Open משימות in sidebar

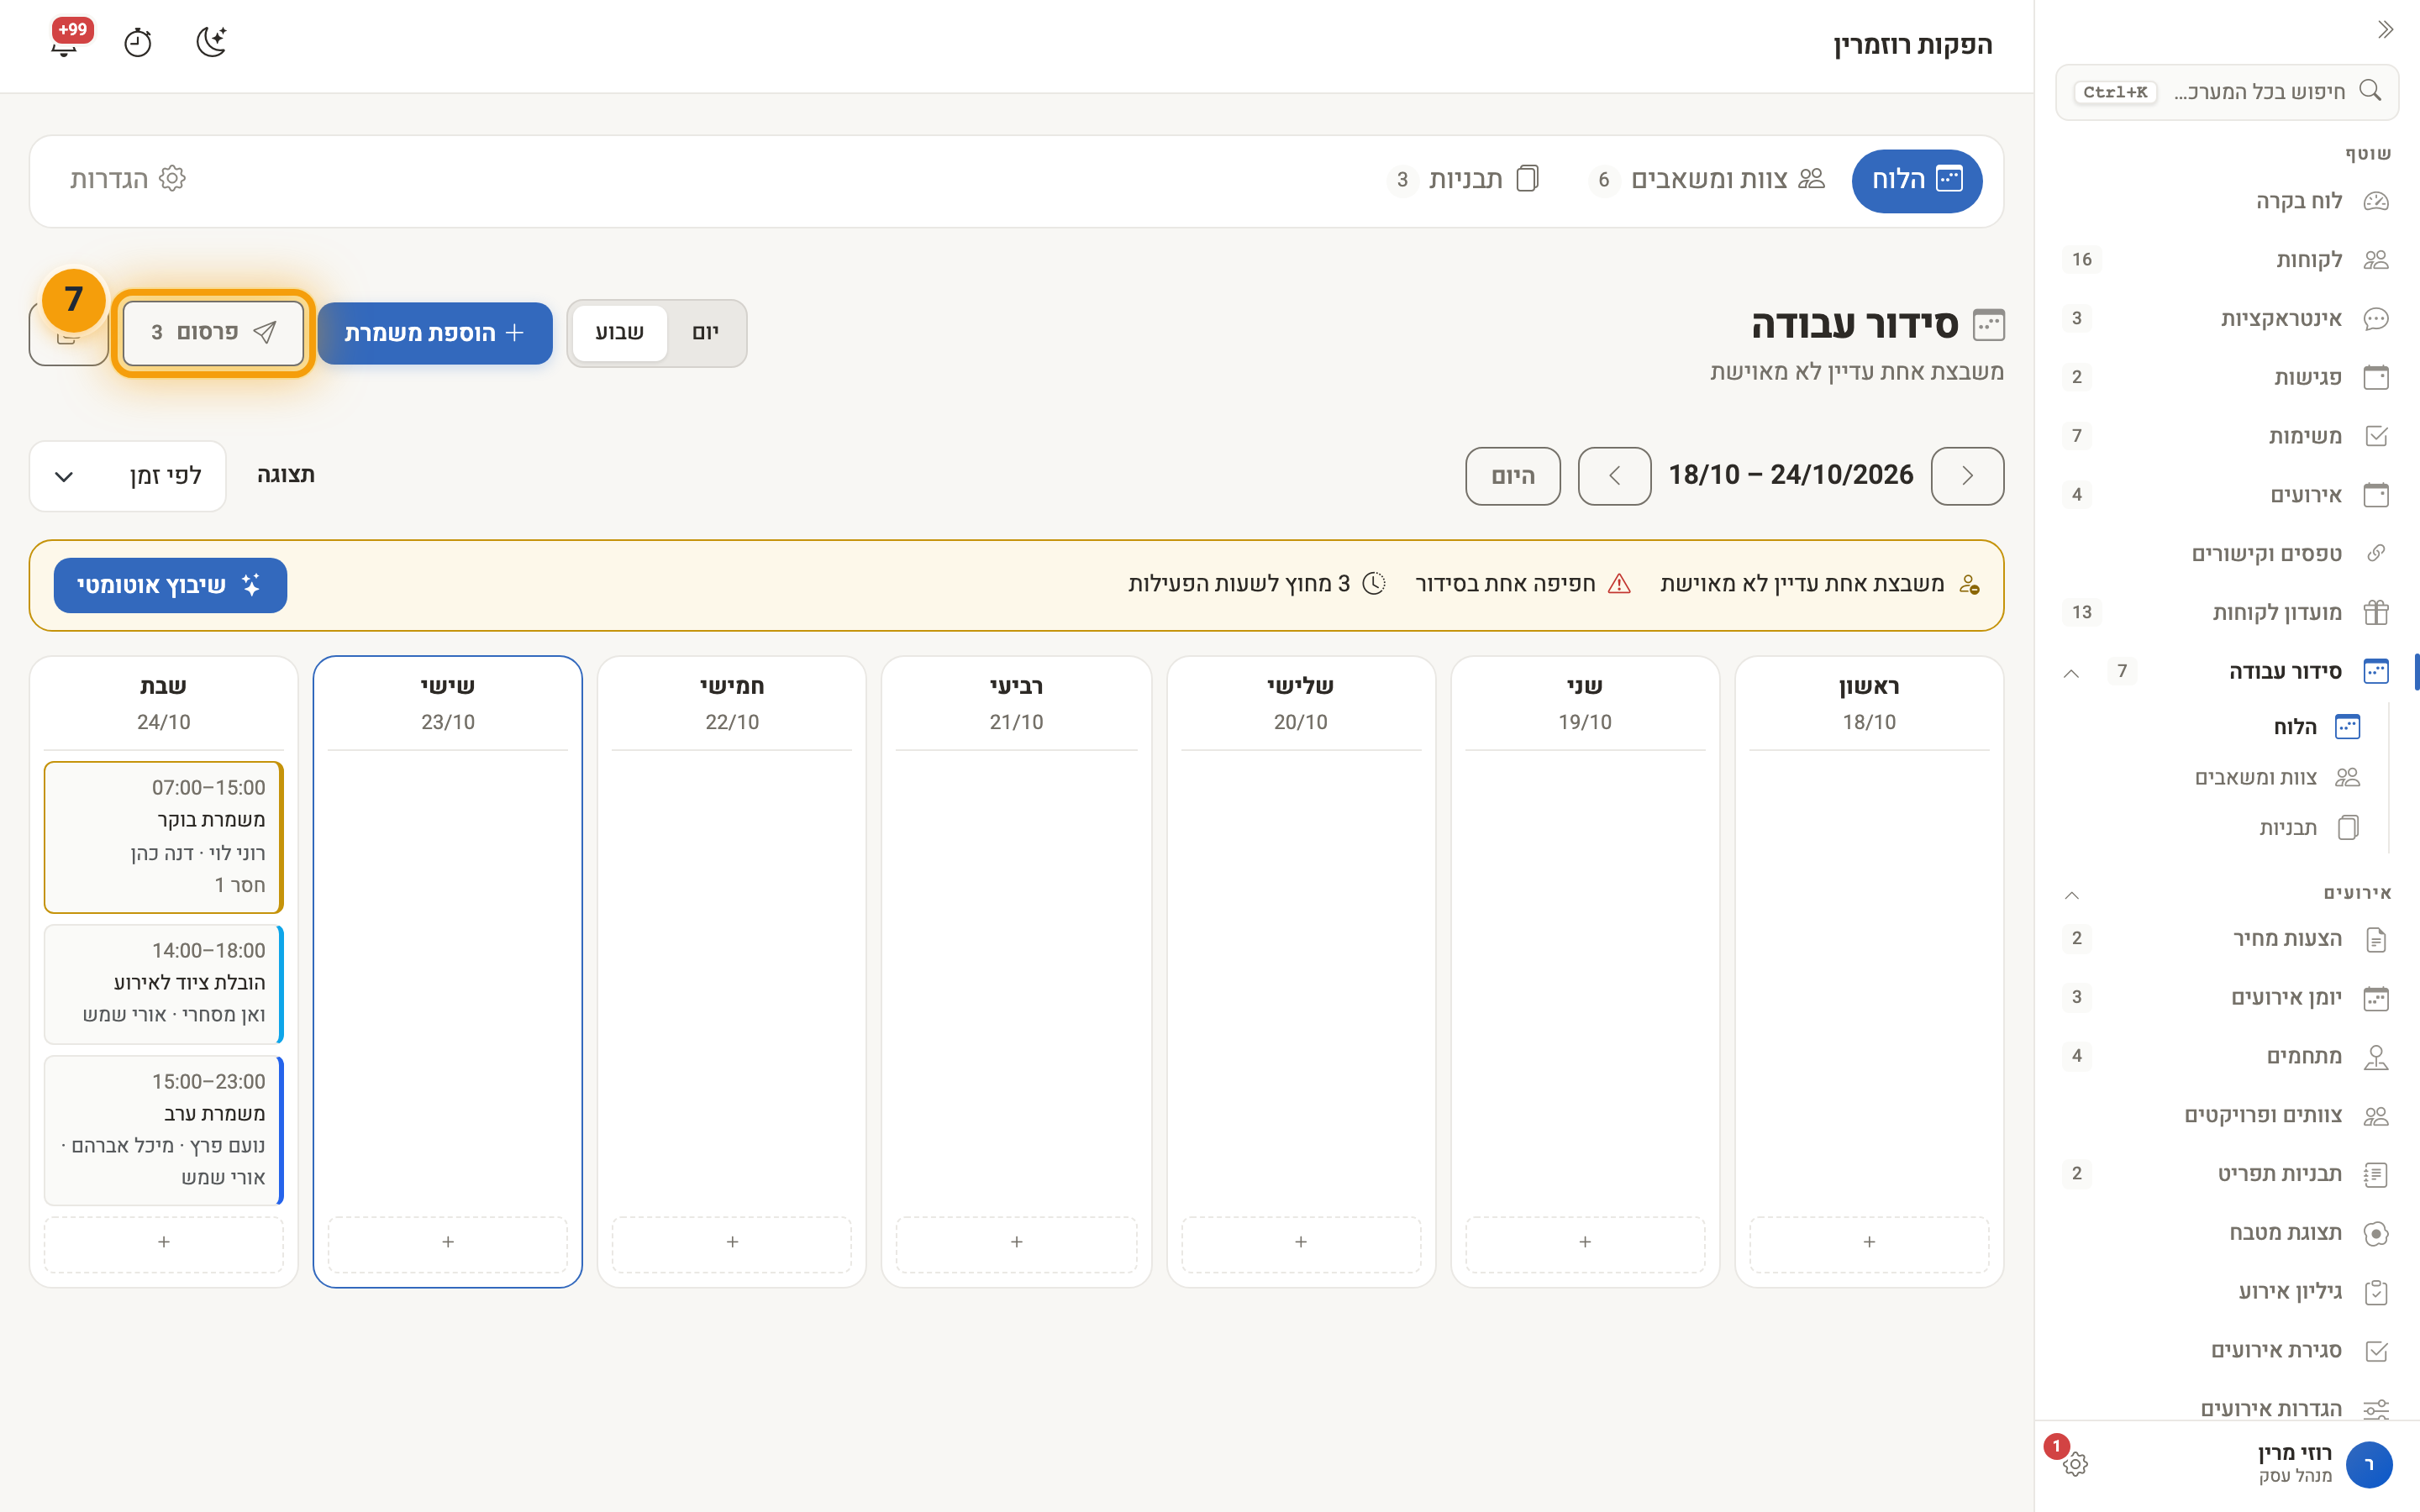(2227, 436)
